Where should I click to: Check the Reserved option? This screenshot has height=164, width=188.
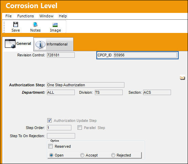[x=50, y=146]
